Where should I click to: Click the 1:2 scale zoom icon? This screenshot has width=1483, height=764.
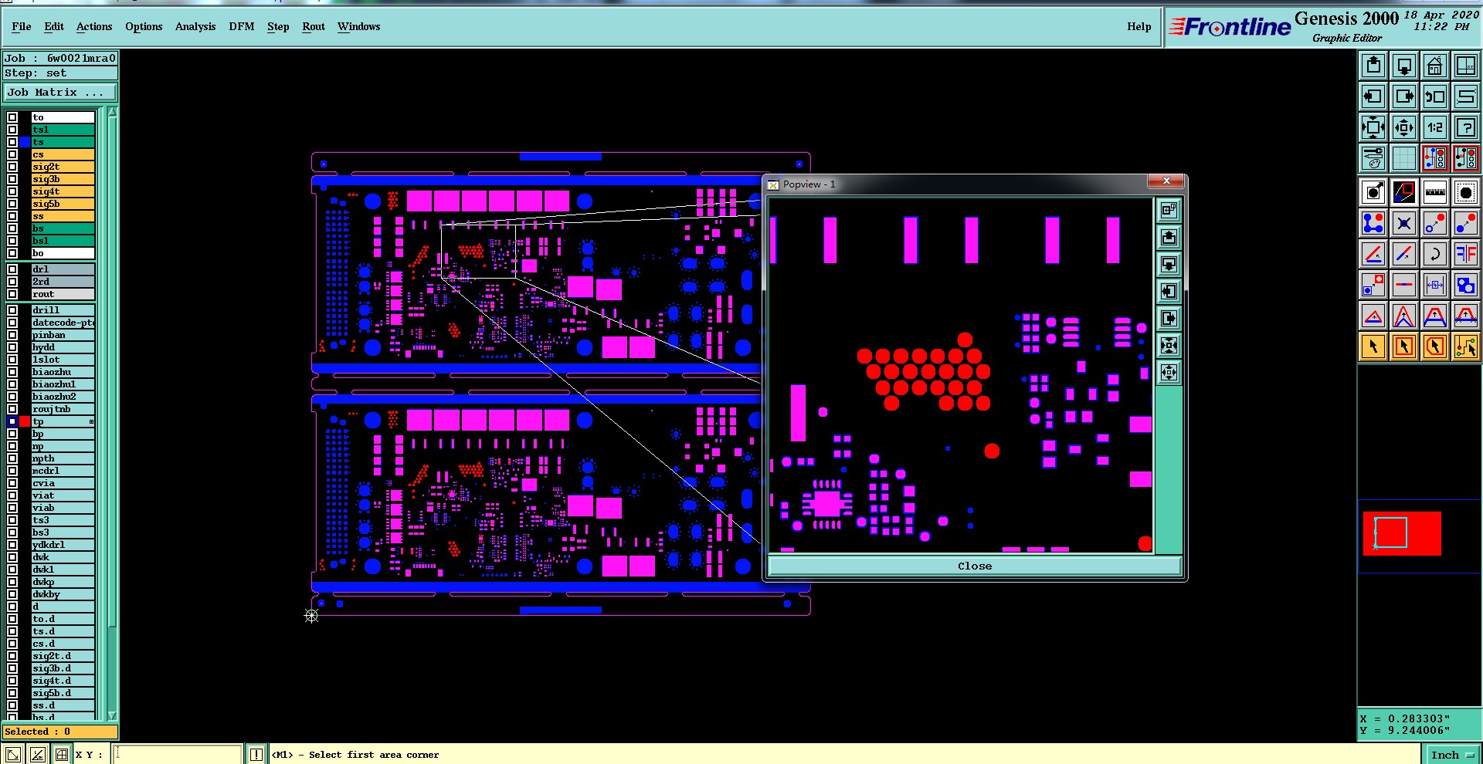tap(1434, 127)
